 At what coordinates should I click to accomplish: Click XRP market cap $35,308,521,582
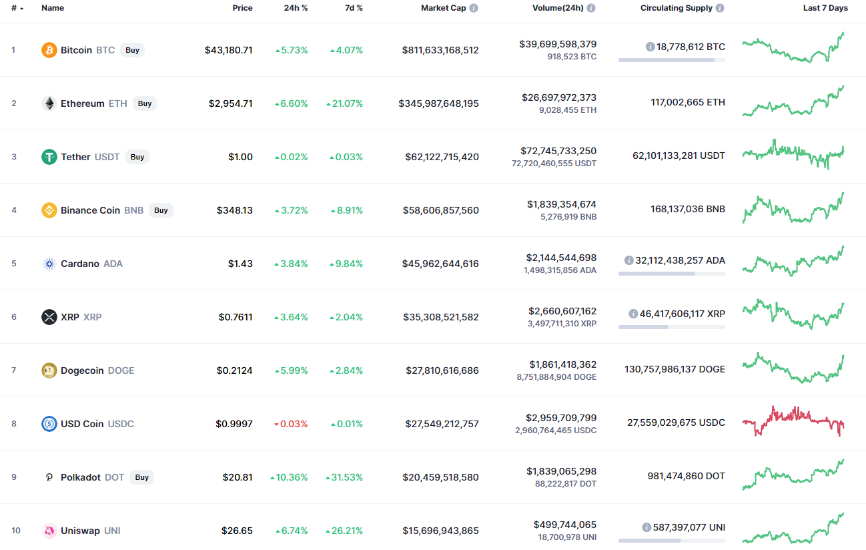[x=441, y=317]
